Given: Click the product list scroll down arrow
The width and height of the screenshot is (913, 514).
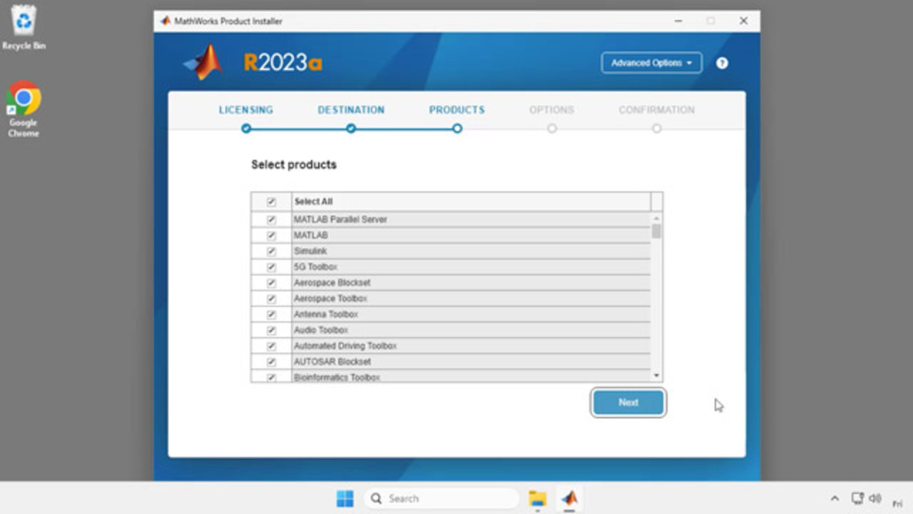Looking at the screenshot, I should click(656, 376).
